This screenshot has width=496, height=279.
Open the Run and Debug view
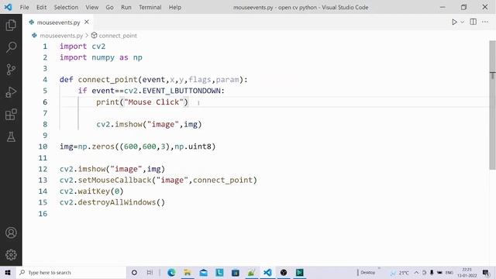(x=11, y=92)
